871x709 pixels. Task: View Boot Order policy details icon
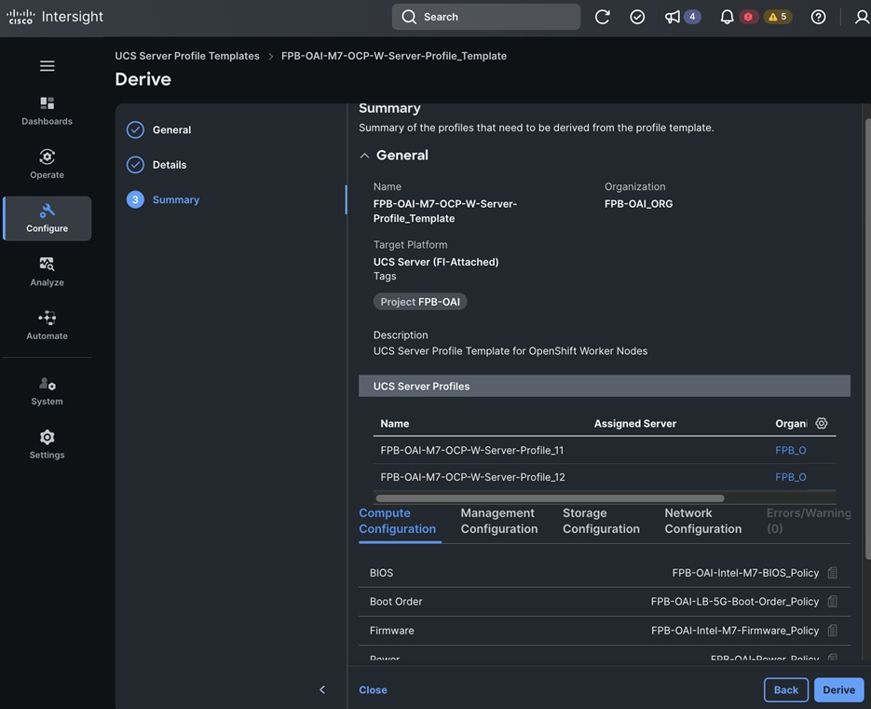[x=832, y=602]
